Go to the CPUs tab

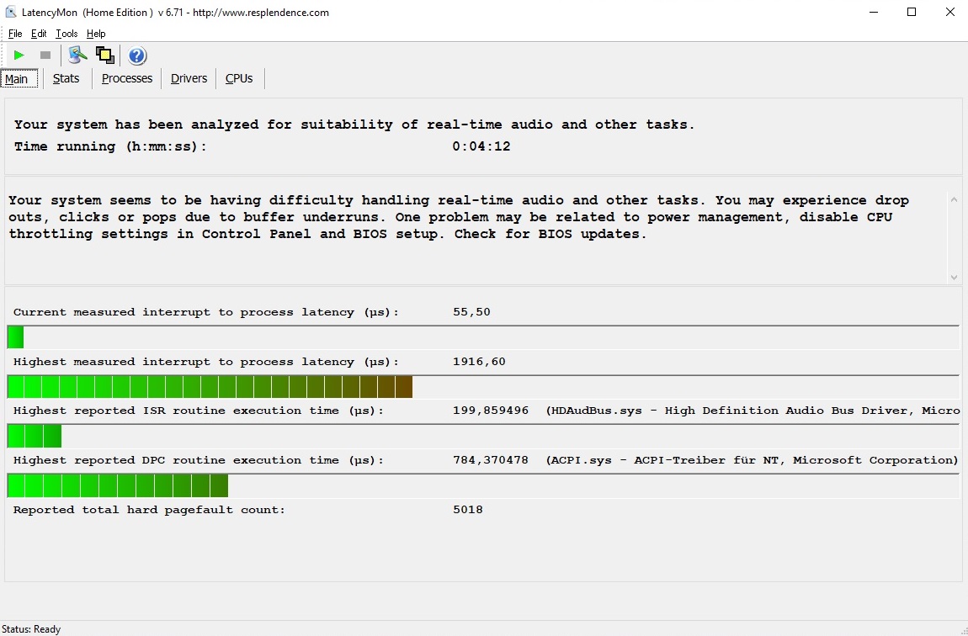(239, 79)
